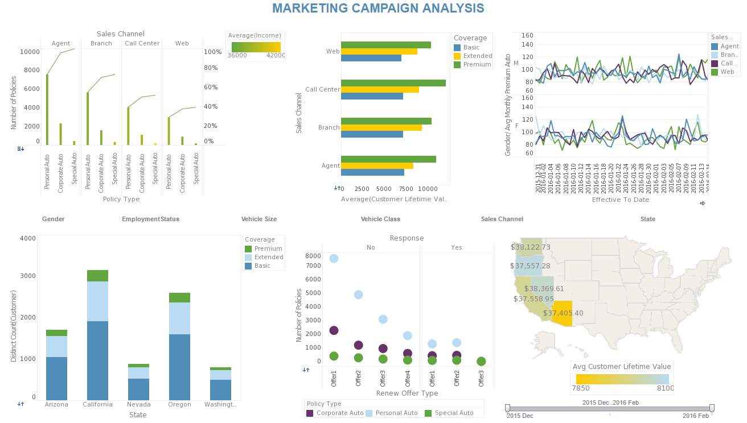The height and width of the screenshot is (423, 747).
Task: Open the Vehicle Class filter
Action: coord(380,219)
